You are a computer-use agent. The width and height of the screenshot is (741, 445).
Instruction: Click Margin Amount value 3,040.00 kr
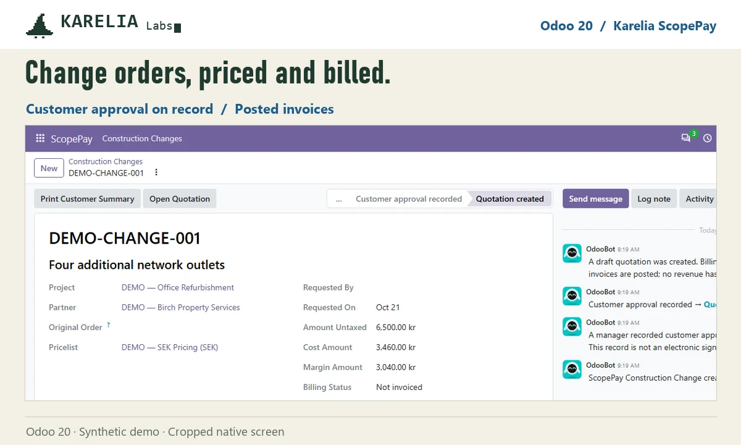pyautogui.click(x=396, y=367)
